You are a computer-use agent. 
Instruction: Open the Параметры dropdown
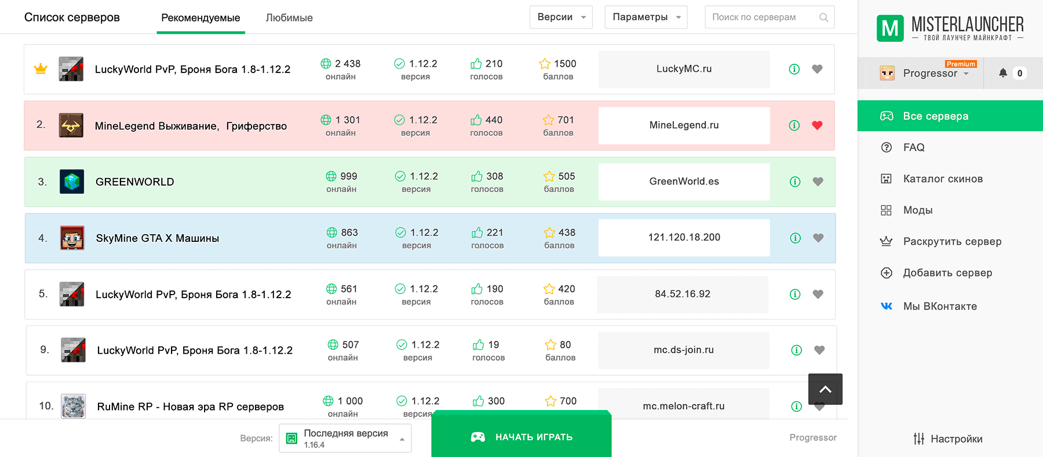point(646,17)
